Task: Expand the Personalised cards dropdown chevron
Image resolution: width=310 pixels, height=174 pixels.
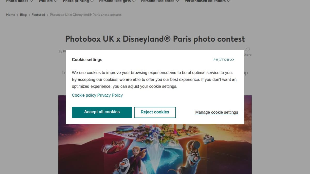Action: coord(177,1)
